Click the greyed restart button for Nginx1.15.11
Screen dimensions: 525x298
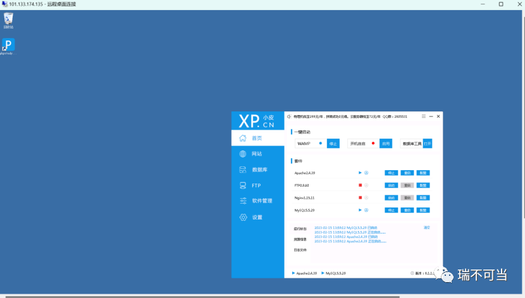pos(407,197)
